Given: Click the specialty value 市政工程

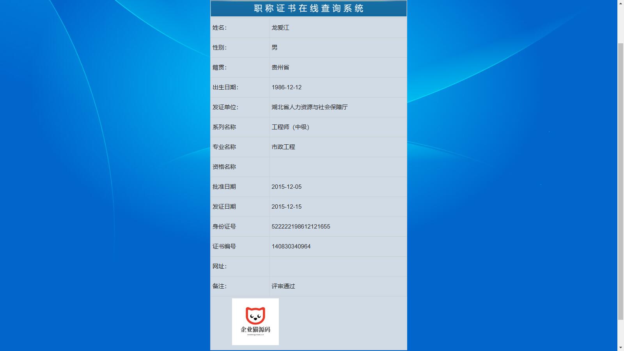Looking at the screenshot, I should coord(284,147).
